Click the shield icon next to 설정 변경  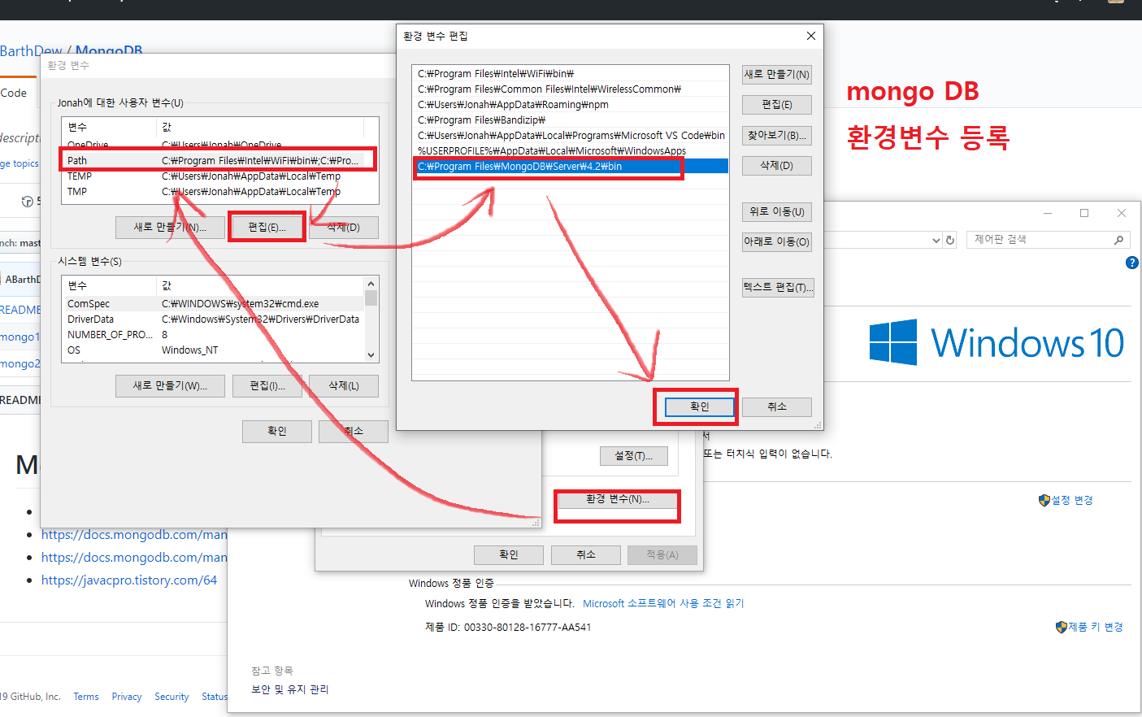click(x=1044, y=500)
